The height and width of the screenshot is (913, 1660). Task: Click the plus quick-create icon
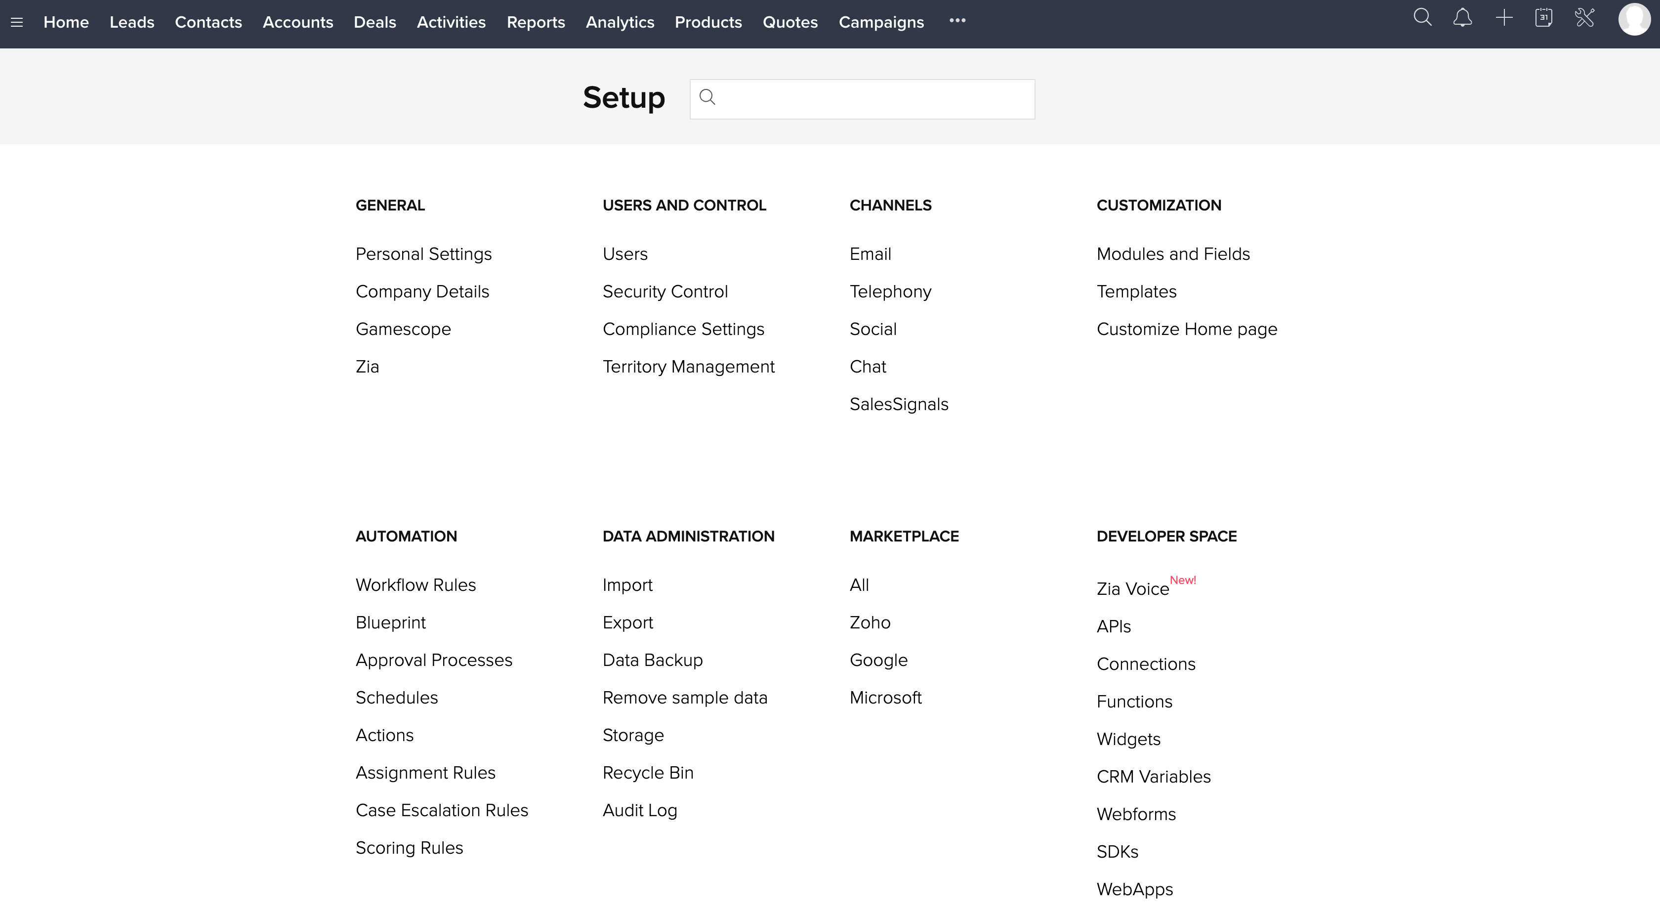tap(1503, 18)
